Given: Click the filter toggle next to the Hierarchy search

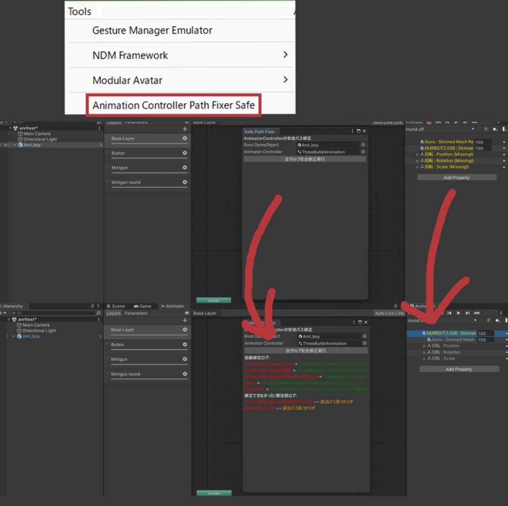Looking at the screenshot, I should (99, 313).
